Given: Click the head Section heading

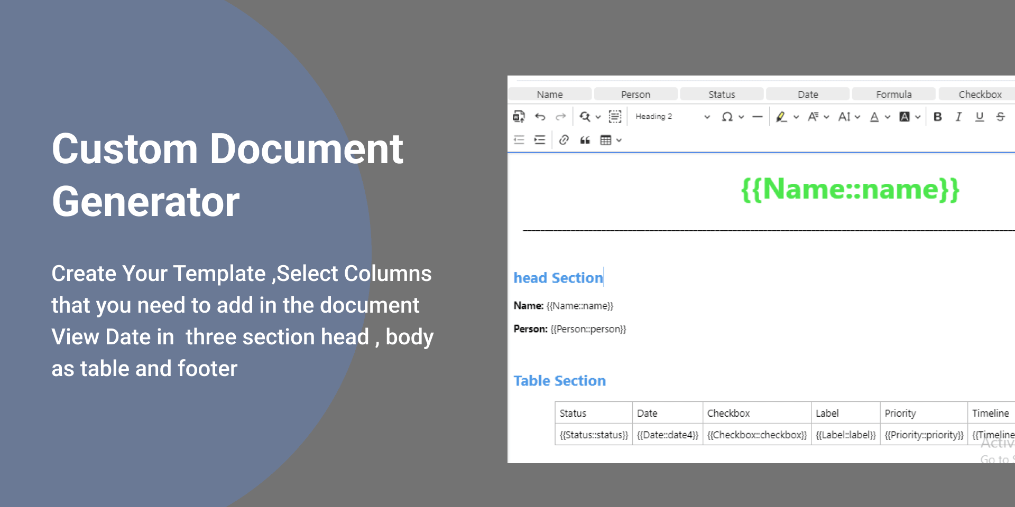Looking at the screenshot, I should pos(558,278).
